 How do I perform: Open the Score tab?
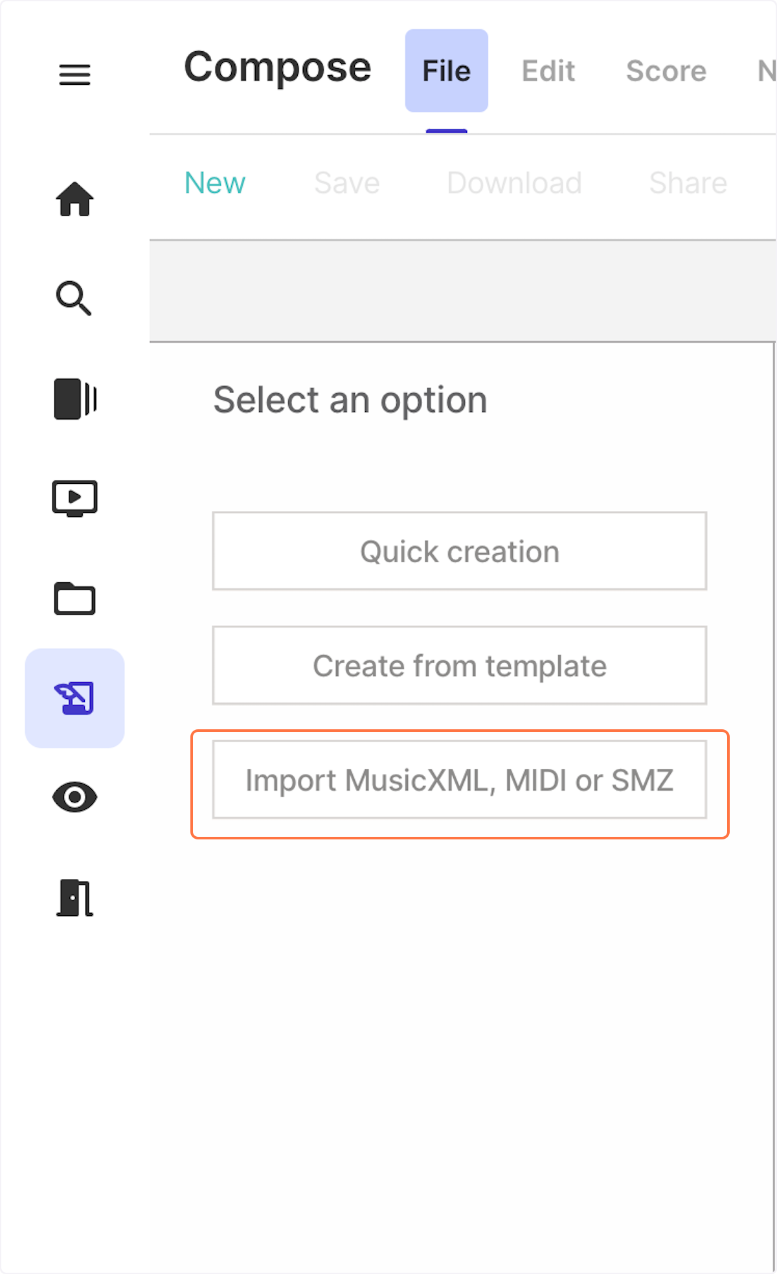coord(666,71)
